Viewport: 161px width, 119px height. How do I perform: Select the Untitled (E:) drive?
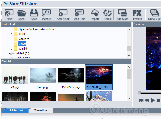19,53
